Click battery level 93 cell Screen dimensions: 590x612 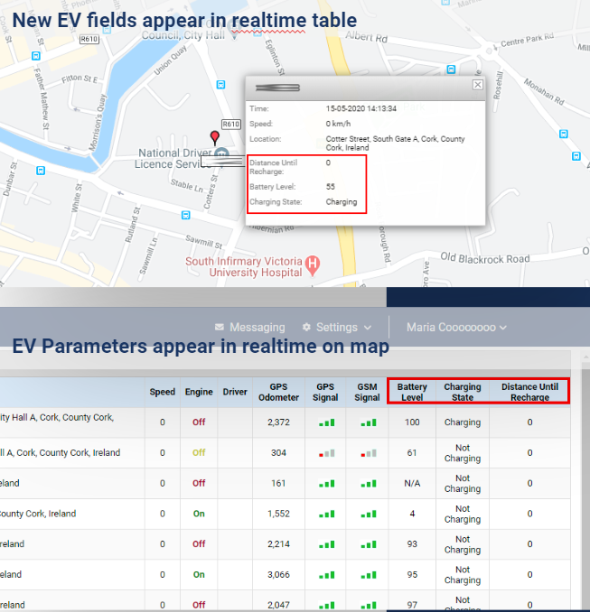412,544
